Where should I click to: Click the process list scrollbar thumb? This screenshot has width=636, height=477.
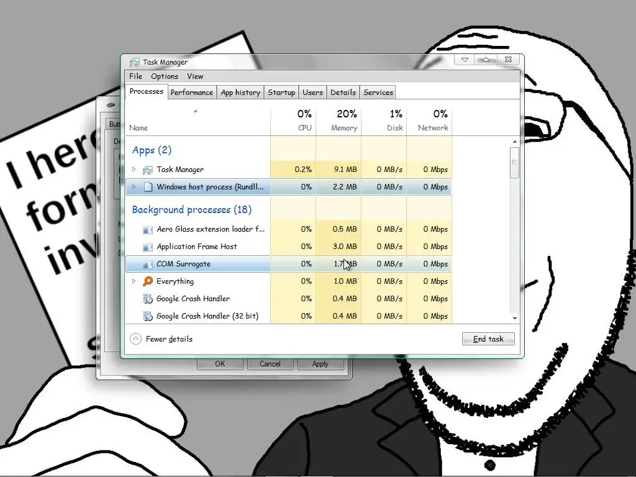515,162
